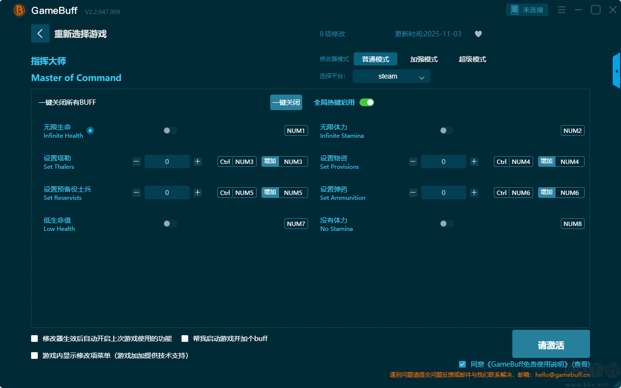Click the NUM7 hotkey for Low Health
The height and width of the screenshot is (388, 621).
296,224
